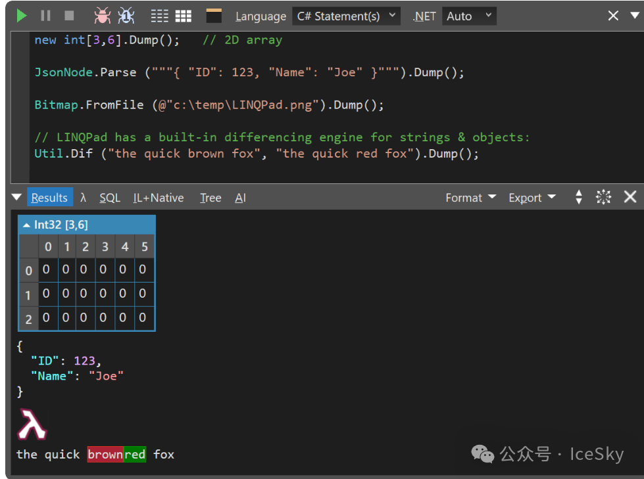Click the red bug debug icon
Viewport: 644px width, 479px height.
[102, 16]
